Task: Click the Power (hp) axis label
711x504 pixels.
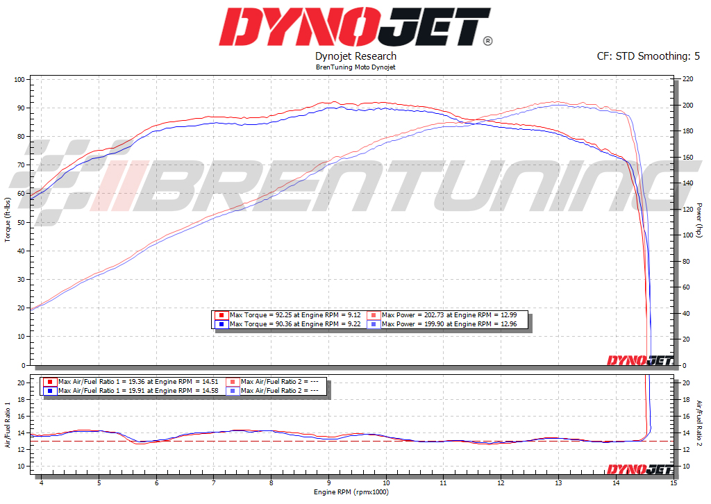Action: 699,220
